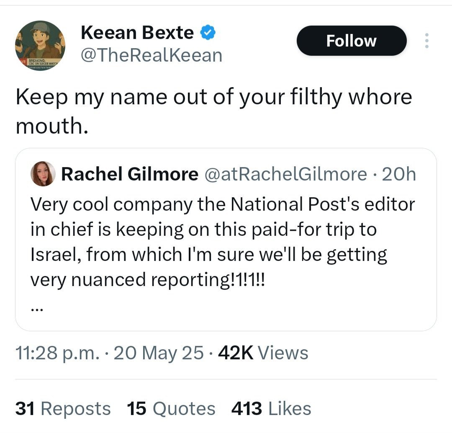Expand the quoted tweet's trailing ellipsis
Image resolution: width=452 pixels, height=433 pixels.
click(37, 309)
